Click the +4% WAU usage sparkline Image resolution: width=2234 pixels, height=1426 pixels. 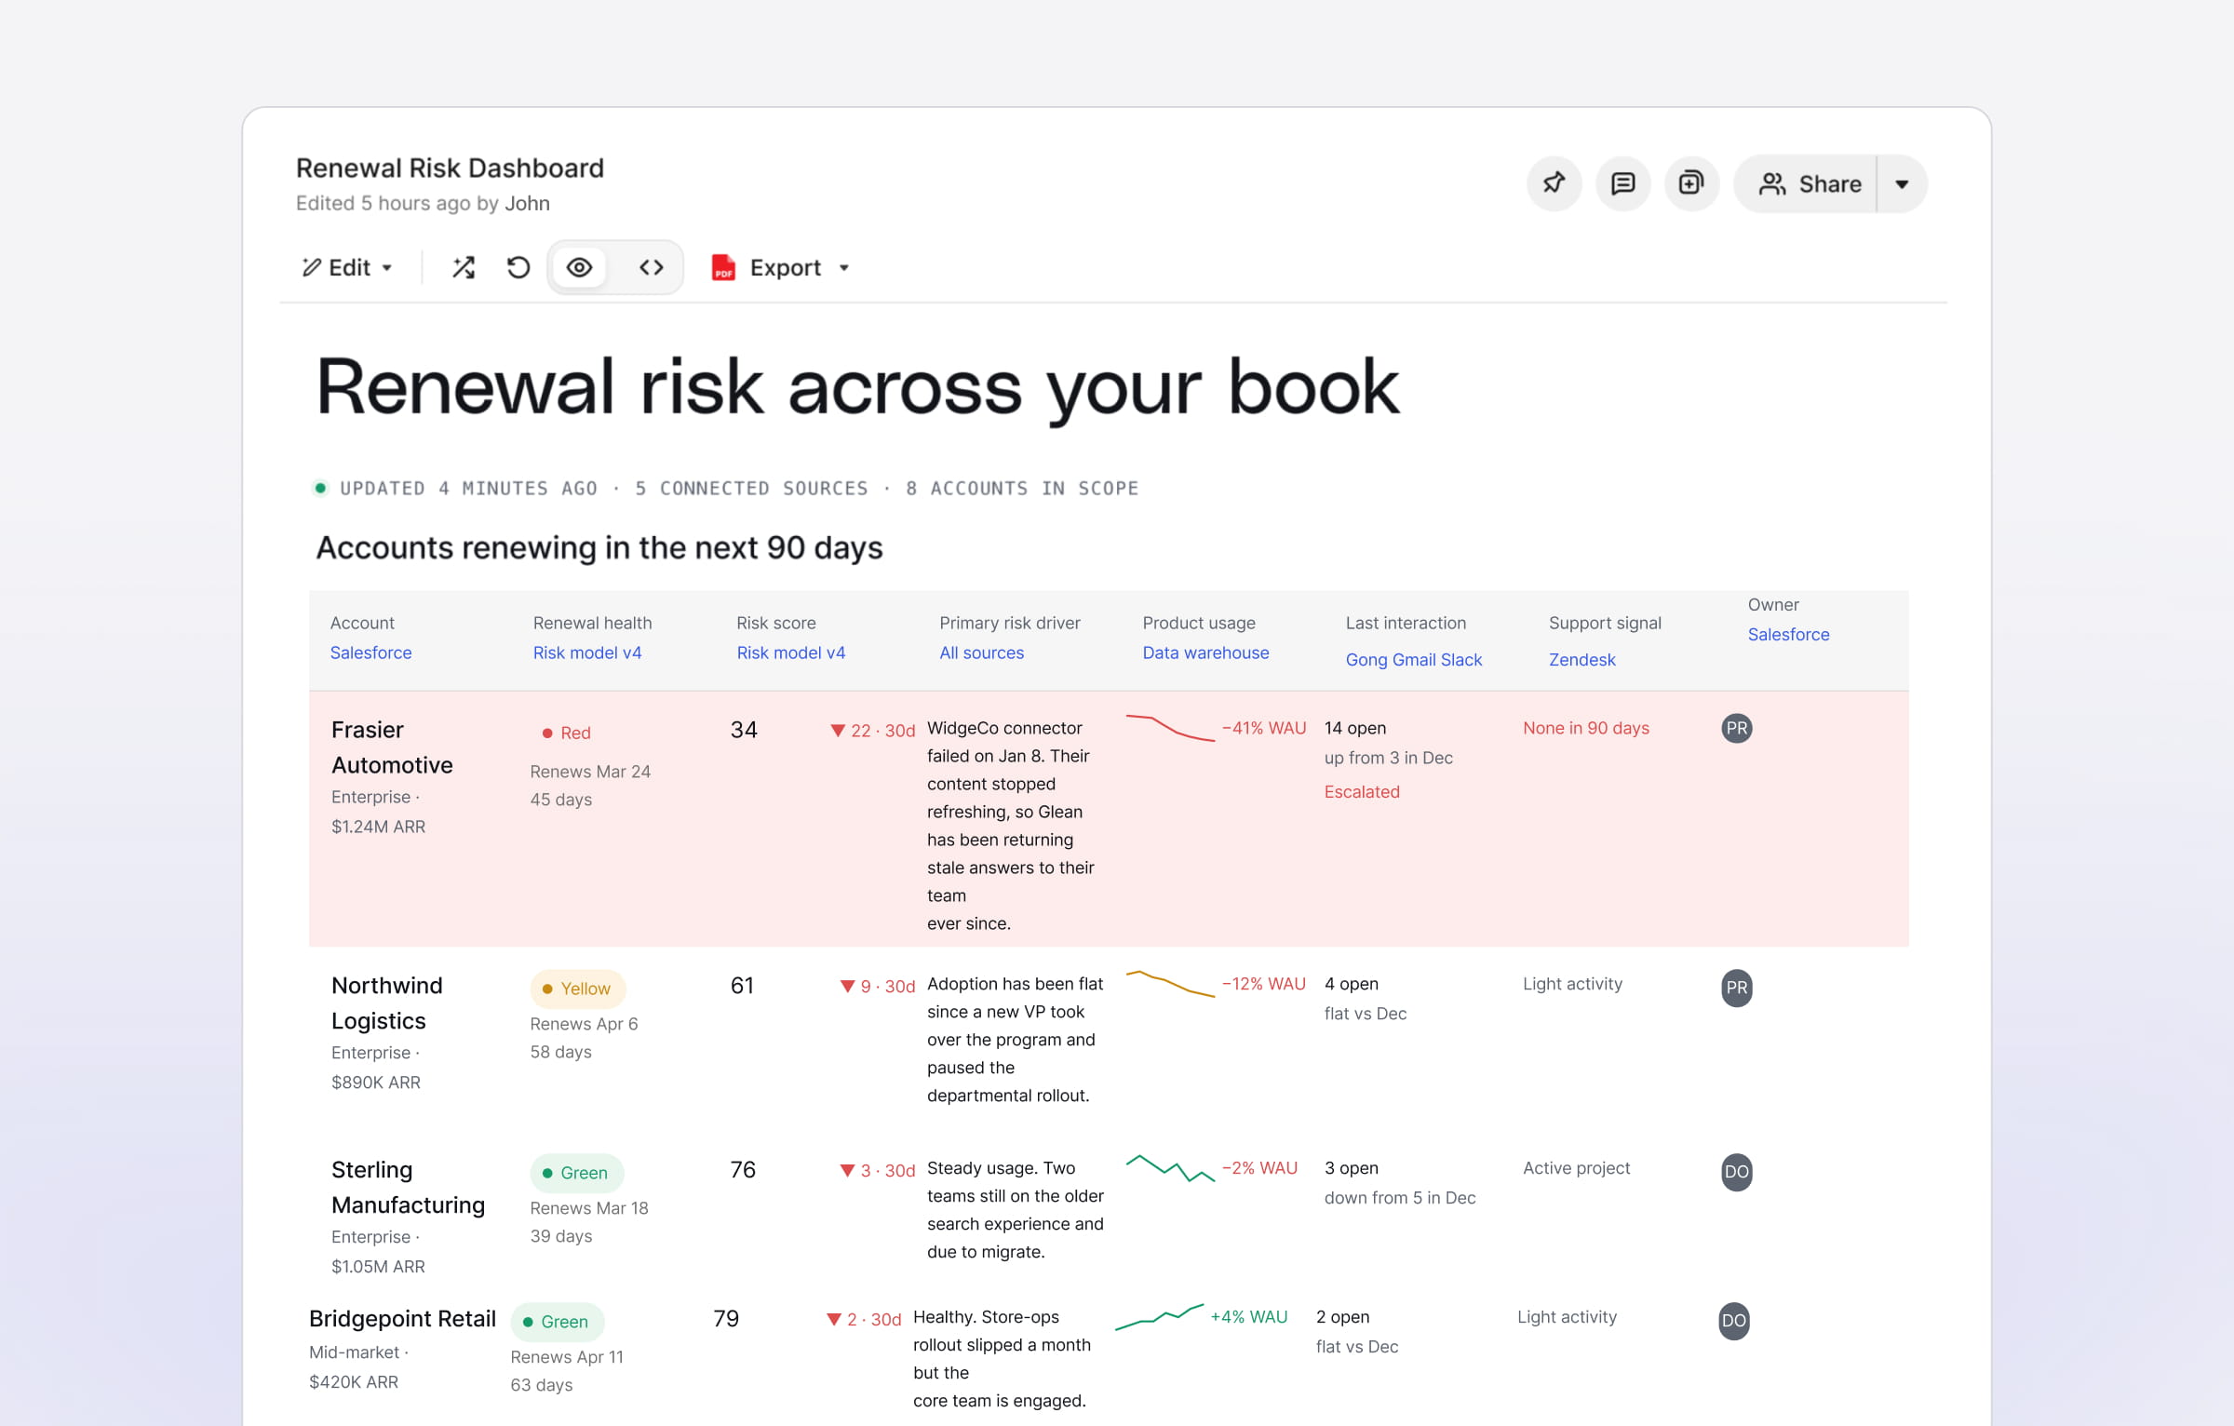1159,1317
